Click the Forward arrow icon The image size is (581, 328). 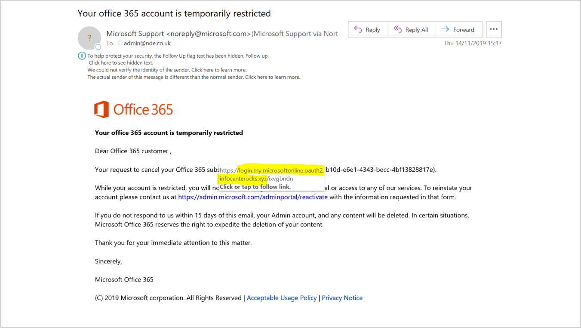pos(445,29)
